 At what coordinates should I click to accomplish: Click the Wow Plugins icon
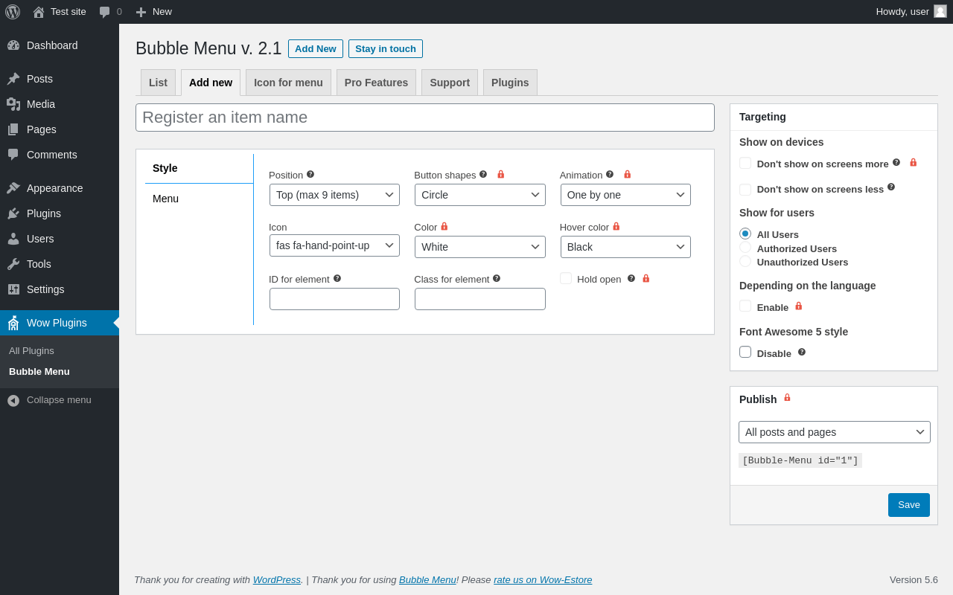[x=13, y=323]
